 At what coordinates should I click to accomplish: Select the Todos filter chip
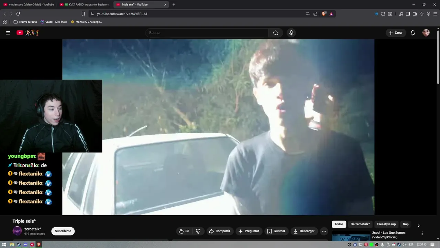(x=339, y=224)
